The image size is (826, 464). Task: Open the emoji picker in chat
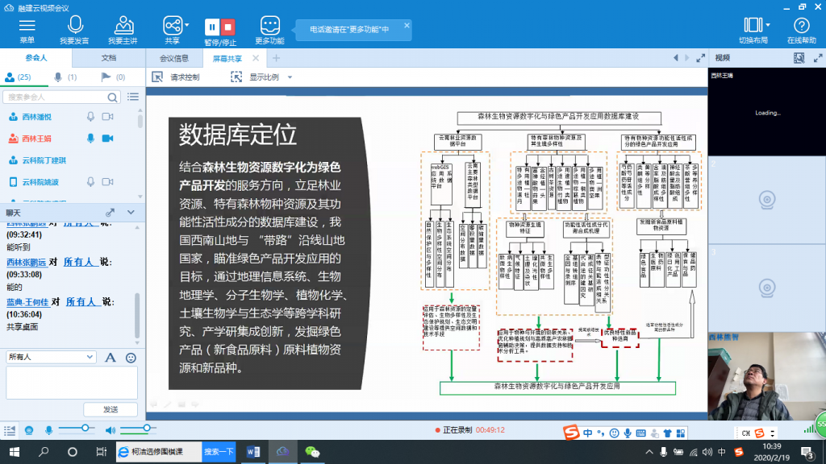131,357
